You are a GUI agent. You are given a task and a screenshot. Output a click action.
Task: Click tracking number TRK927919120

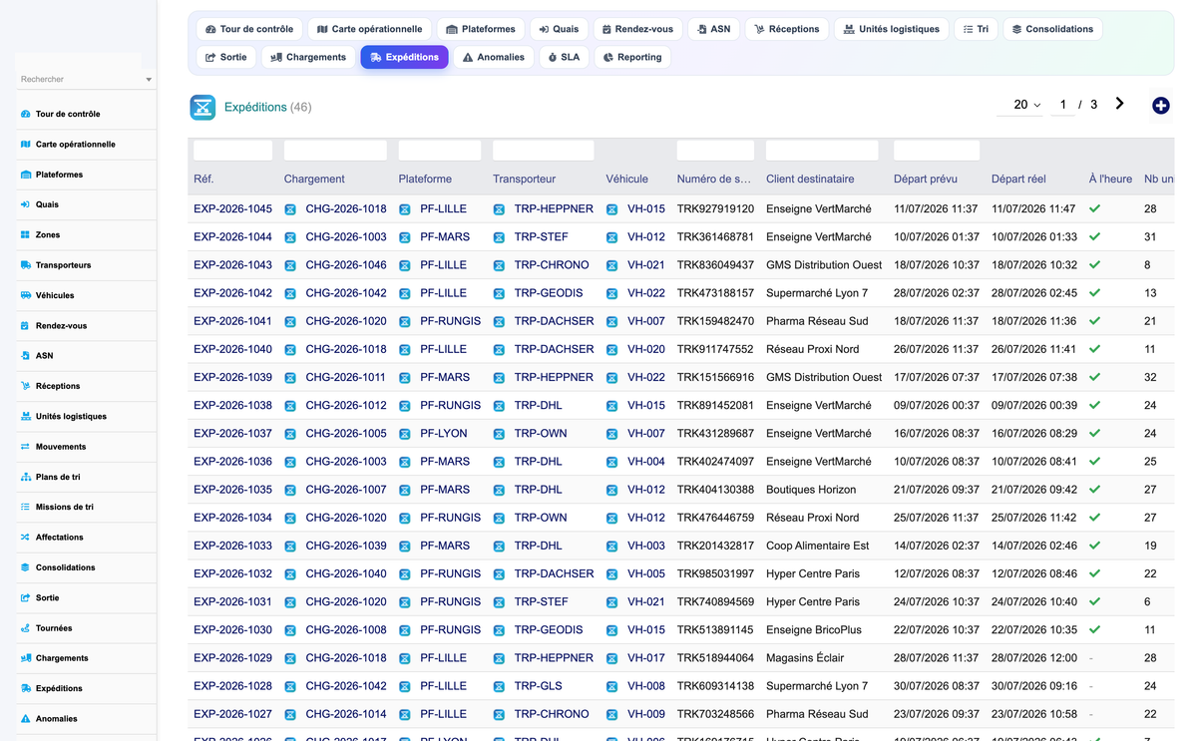715,209
